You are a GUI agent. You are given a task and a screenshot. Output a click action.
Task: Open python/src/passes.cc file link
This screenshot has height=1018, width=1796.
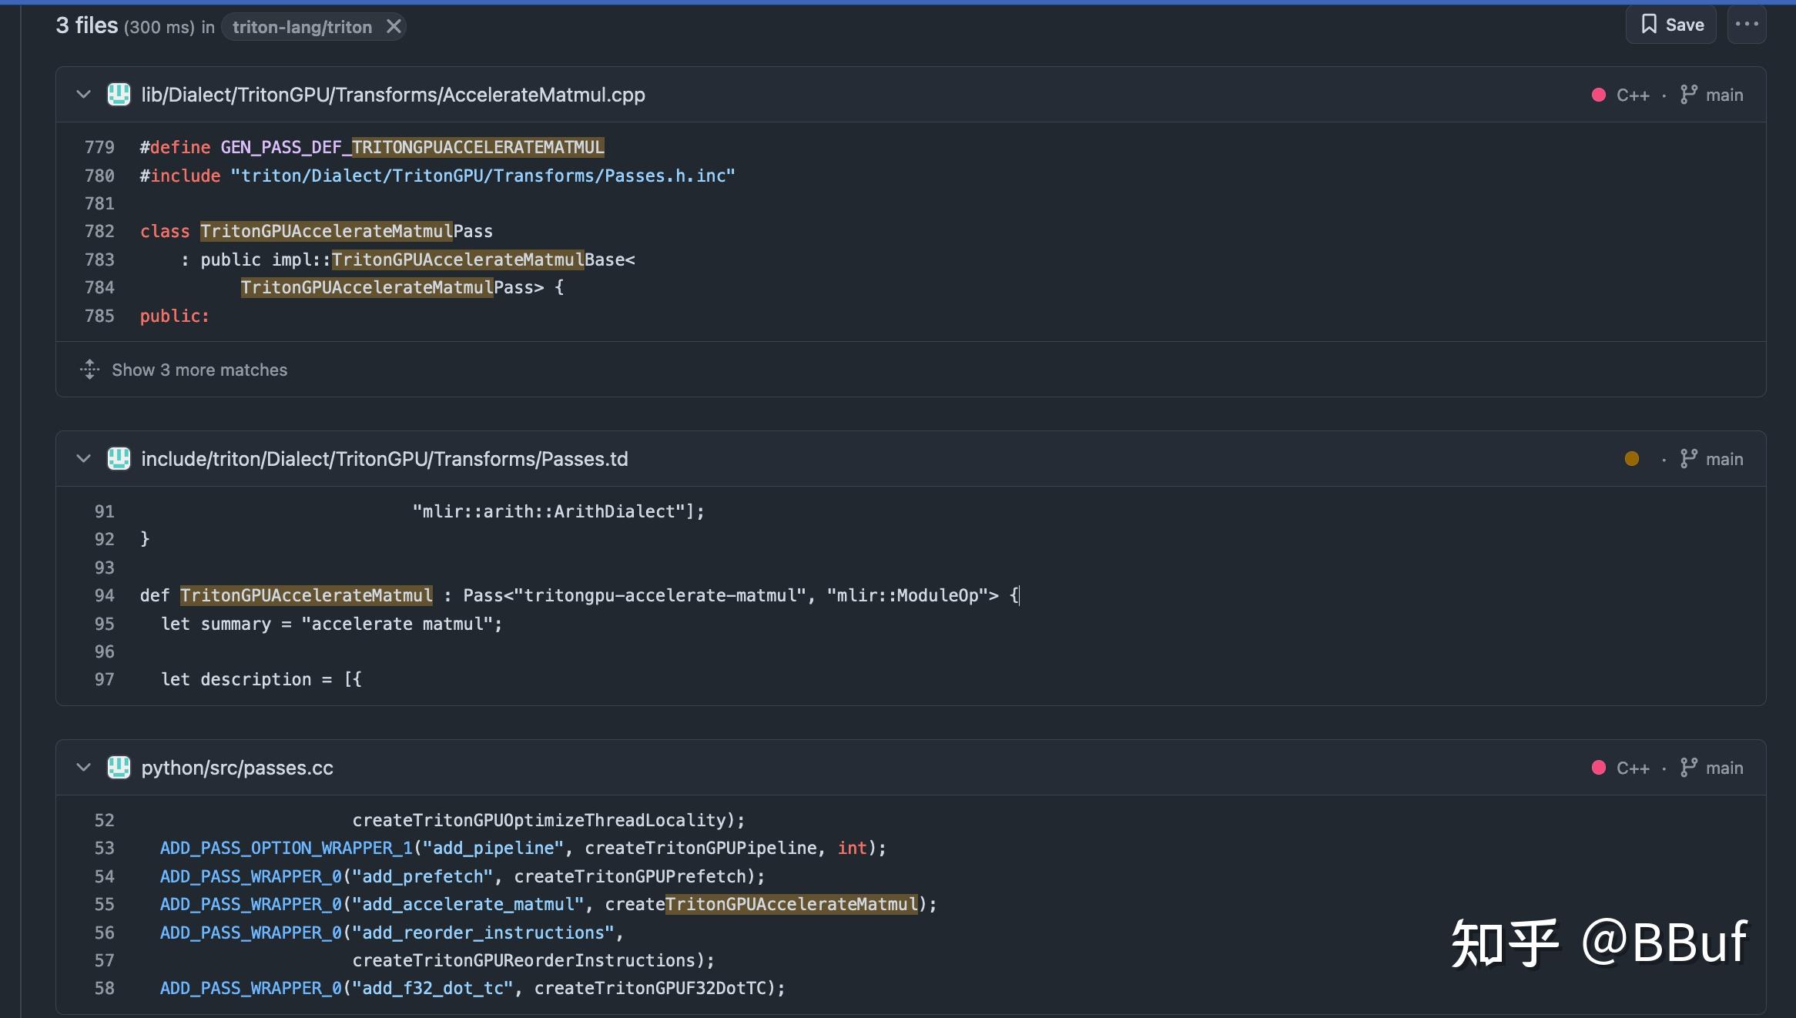point(237,768)
